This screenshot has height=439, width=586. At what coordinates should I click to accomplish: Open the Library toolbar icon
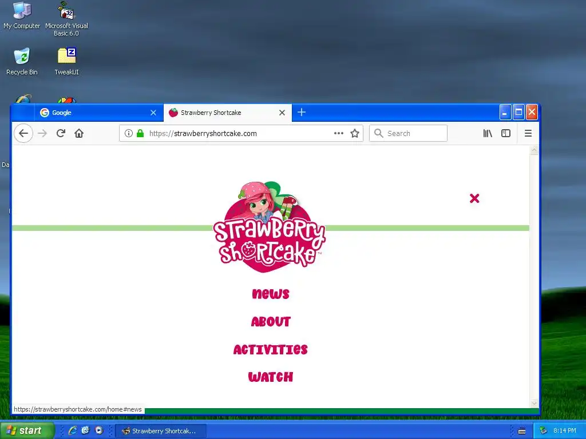pos(488,133)
